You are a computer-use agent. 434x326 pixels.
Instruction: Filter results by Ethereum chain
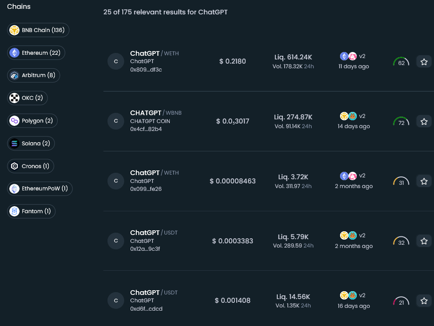tap(37, 53)
